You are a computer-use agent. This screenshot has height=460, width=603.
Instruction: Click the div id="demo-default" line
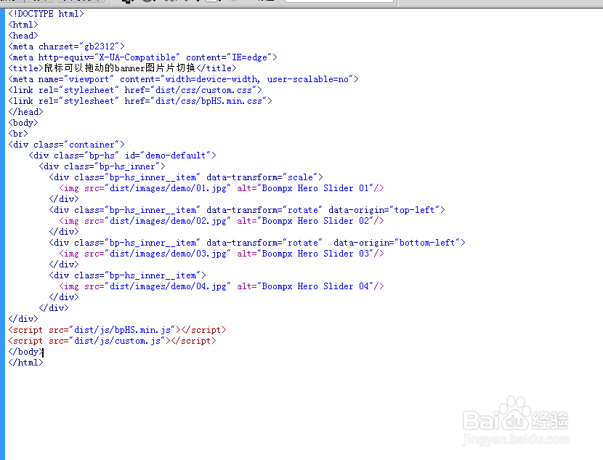(122, 156)
